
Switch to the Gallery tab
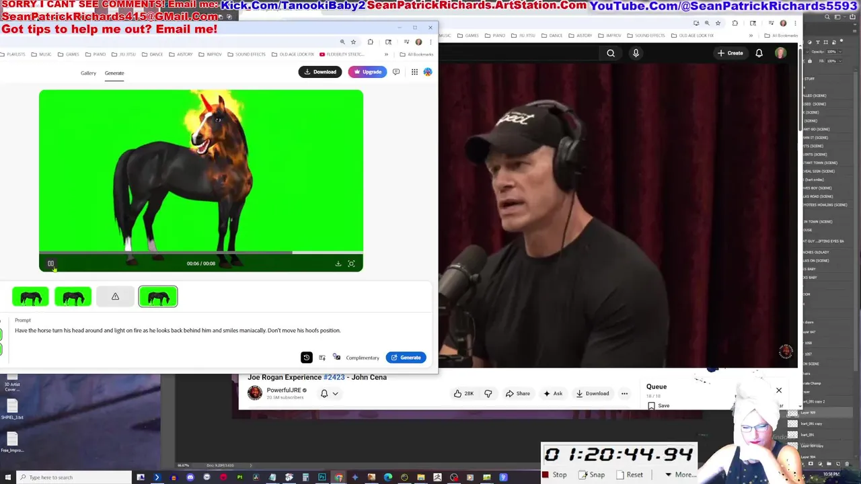click(x=88, y=73)
